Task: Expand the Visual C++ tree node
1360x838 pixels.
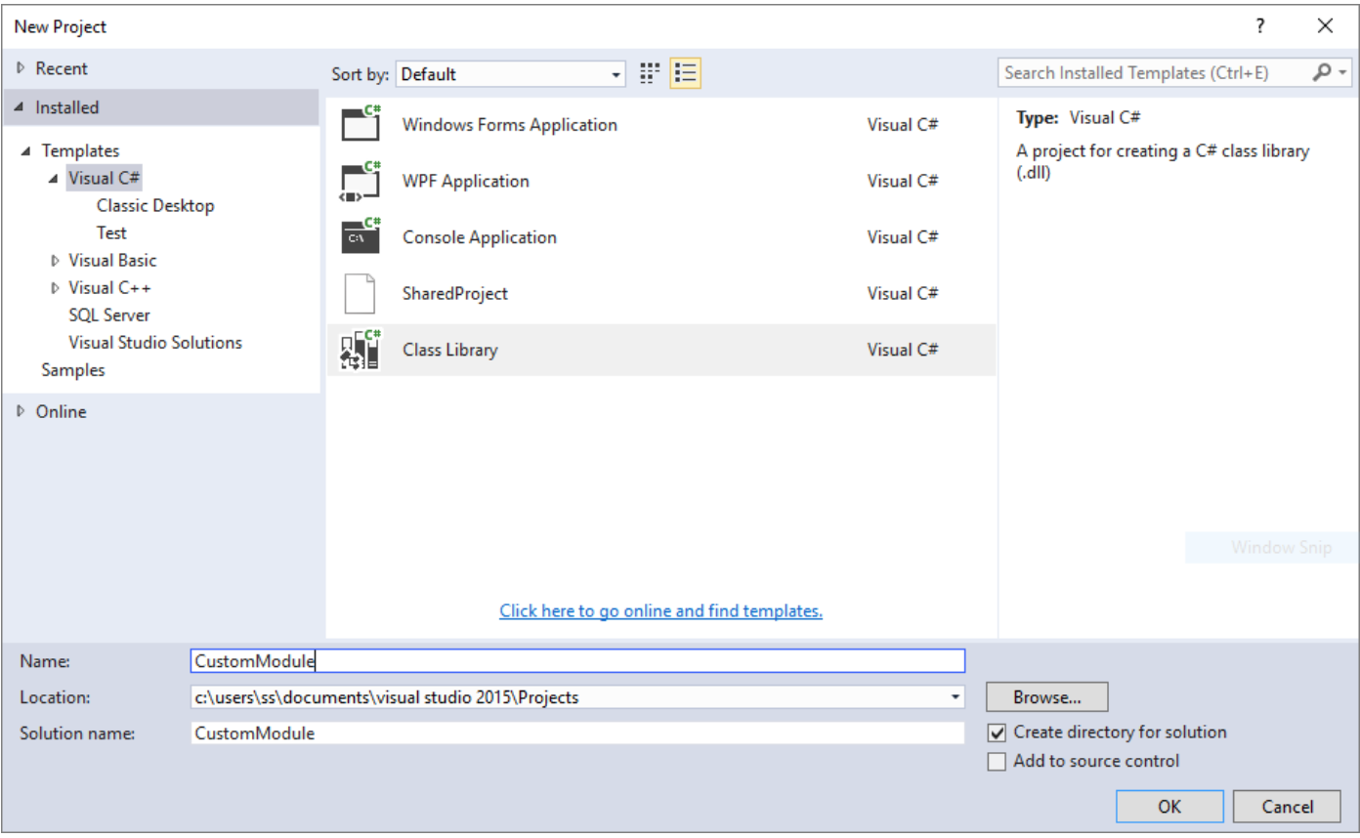Action: (55, 288)
